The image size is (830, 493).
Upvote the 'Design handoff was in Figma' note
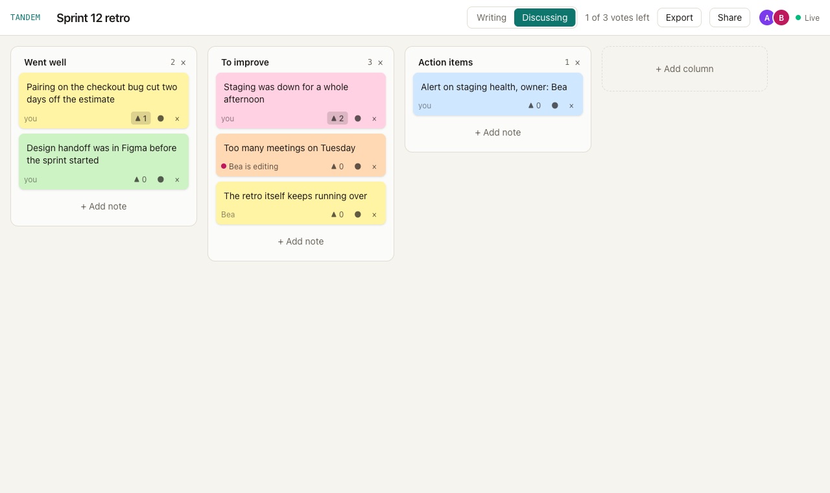(x=141, y=179)
